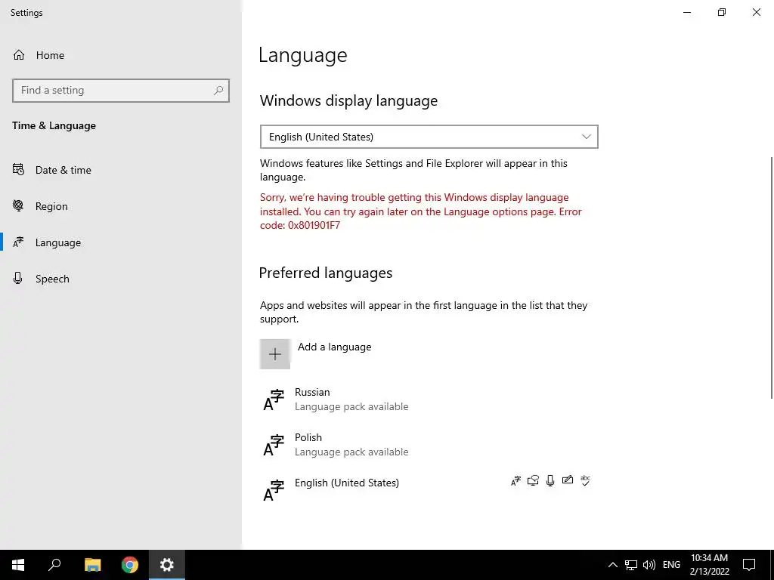Click the handwriting feature icon for English

(x=568, y=480)
